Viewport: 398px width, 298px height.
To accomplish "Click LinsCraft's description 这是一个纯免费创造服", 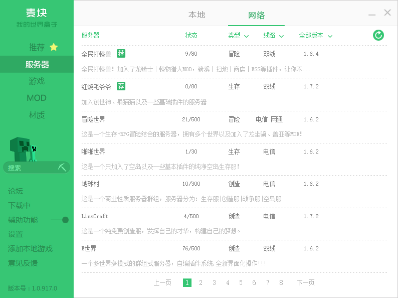I will tap(161, 230).
